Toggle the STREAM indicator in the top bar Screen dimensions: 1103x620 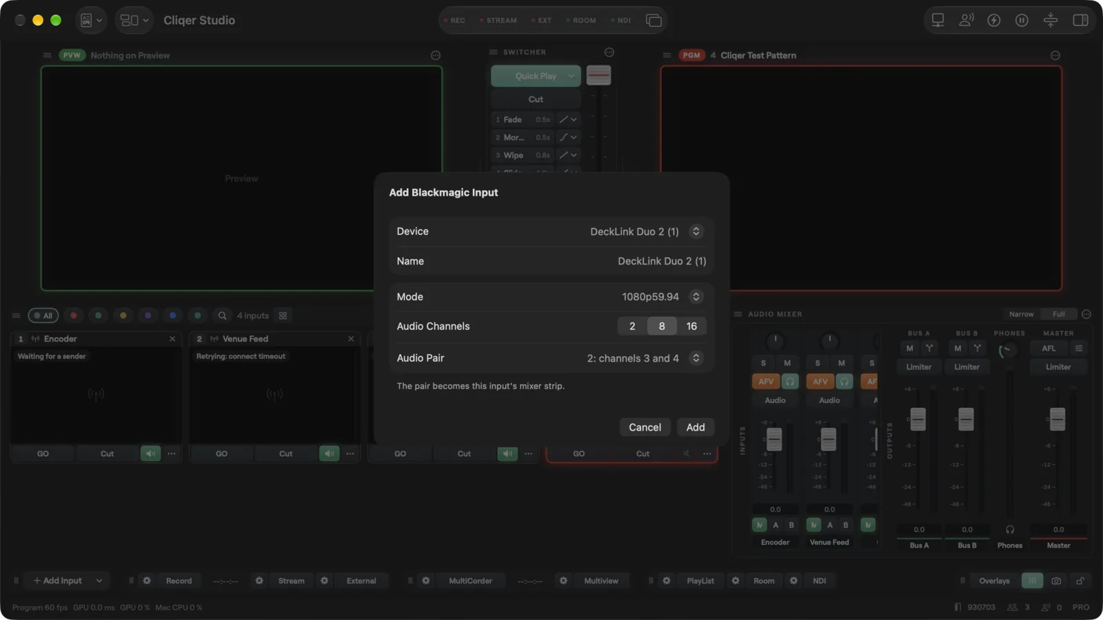point(498,21)
